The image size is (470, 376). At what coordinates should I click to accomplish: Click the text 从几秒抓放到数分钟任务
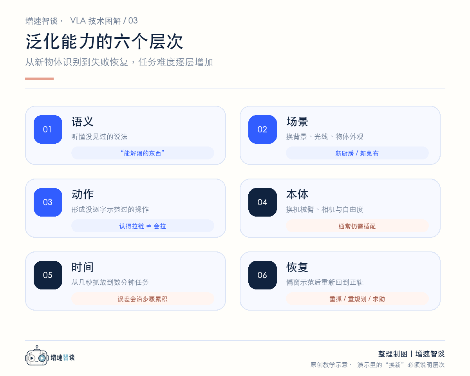[110, 282]
